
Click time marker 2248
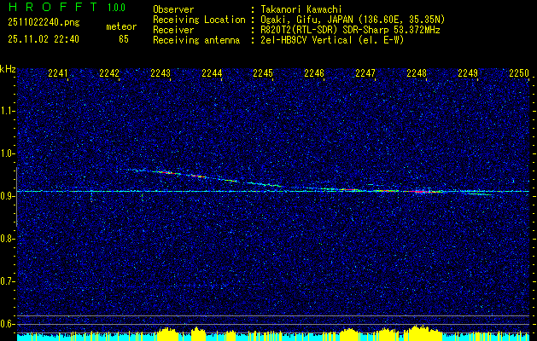tap(417, 73)
